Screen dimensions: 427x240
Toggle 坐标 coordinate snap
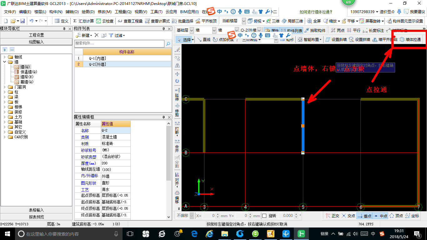coord(412,216)
